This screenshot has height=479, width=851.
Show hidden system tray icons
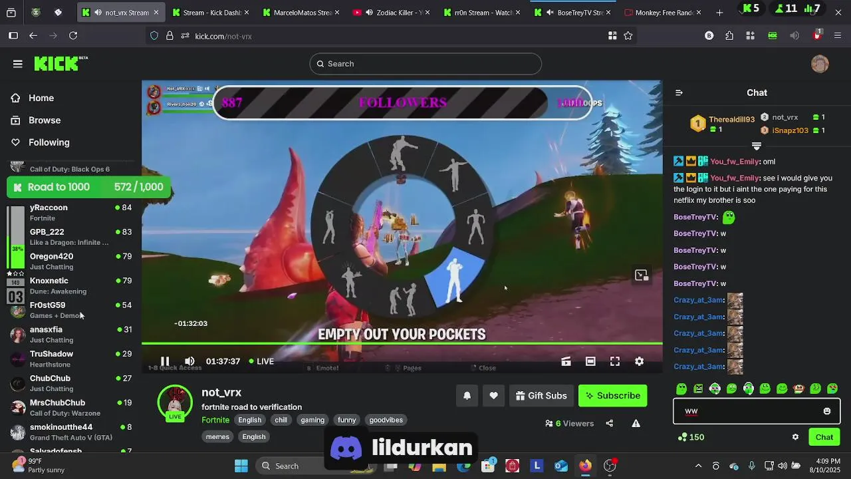(x=698, y=466)
